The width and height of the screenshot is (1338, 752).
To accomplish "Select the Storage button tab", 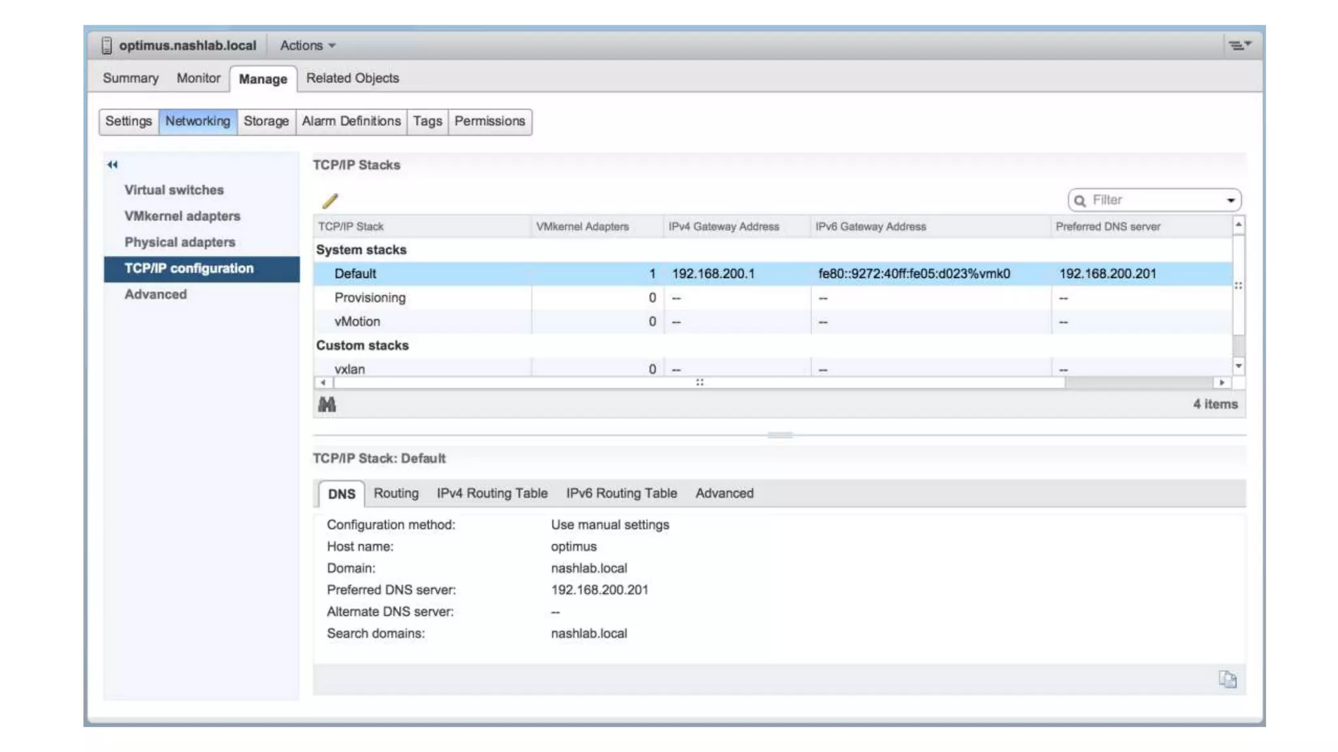I will (266, 121).
